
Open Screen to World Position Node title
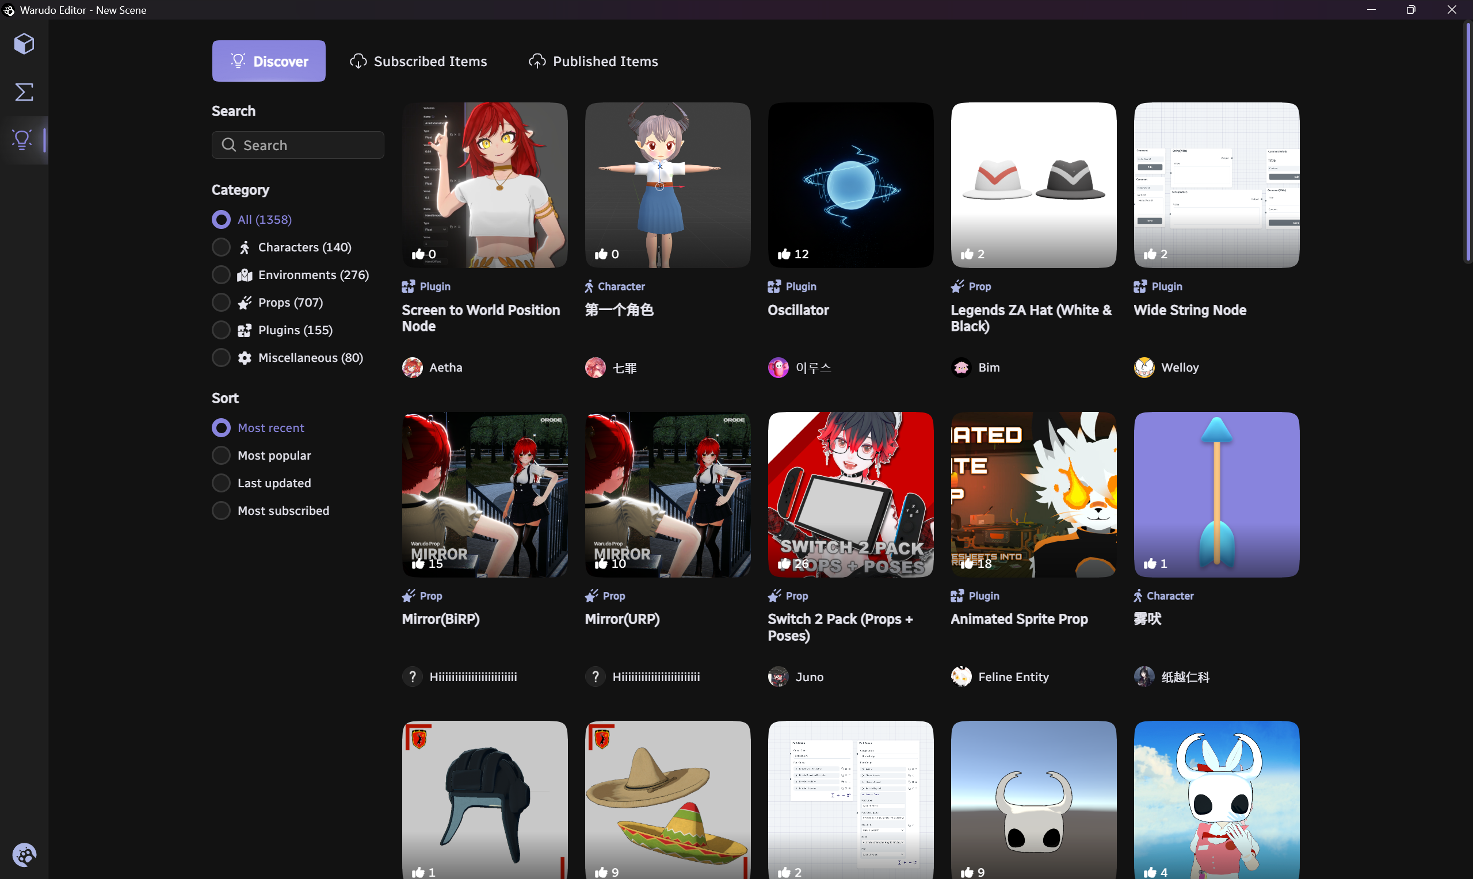481,318
